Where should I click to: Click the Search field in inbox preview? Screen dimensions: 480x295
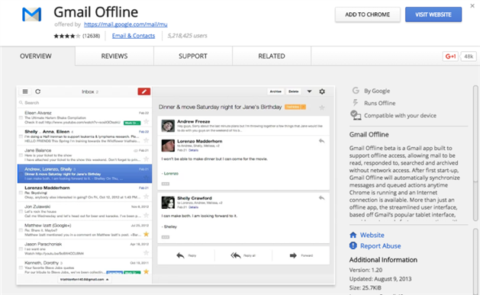pos(85,103)
